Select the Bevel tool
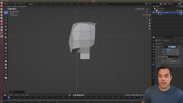The height and width of the screenshot is (103, 183). click(x=6, y=51)
